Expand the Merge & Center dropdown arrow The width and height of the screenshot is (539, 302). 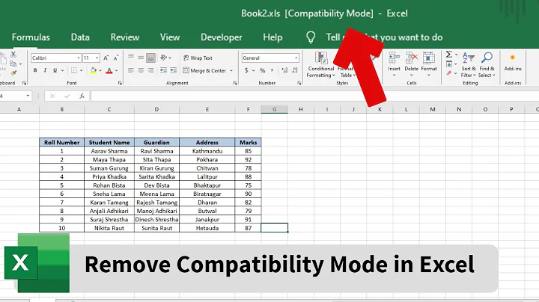[x=231, y=70]
